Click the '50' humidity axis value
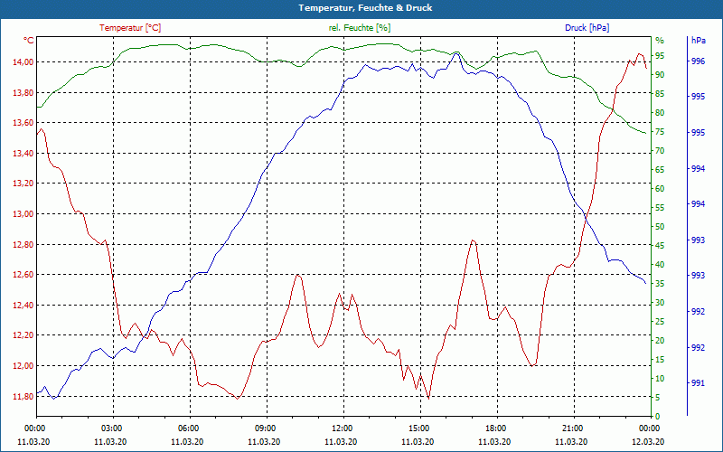 [660, 227]
